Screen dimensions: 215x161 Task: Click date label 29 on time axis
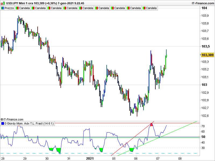[x=25, y=159]
